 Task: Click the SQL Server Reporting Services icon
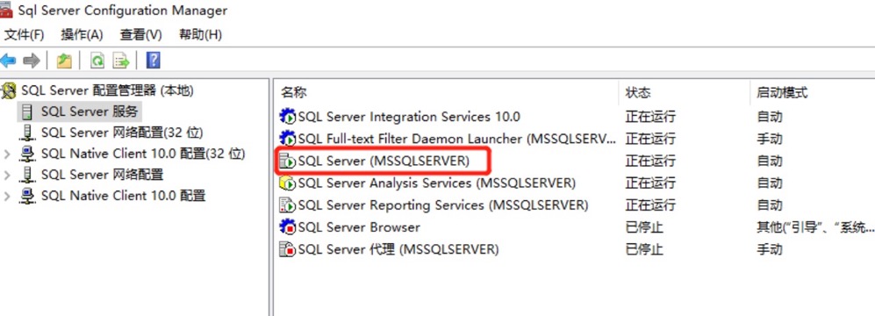pyautogui.click(x=287, y=205)
